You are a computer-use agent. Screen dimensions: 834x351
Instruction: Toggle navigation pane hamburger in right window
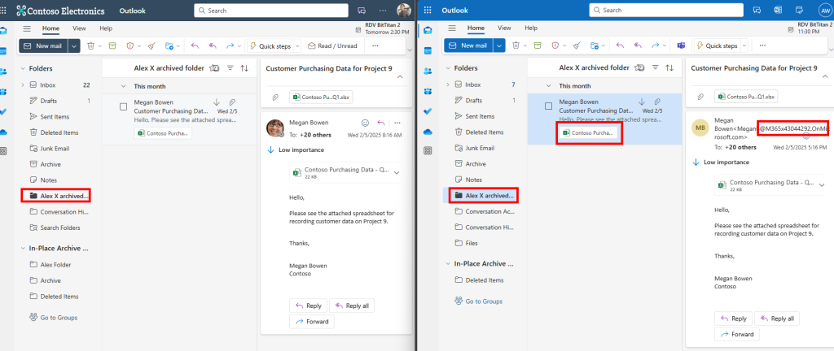[452, 28]
